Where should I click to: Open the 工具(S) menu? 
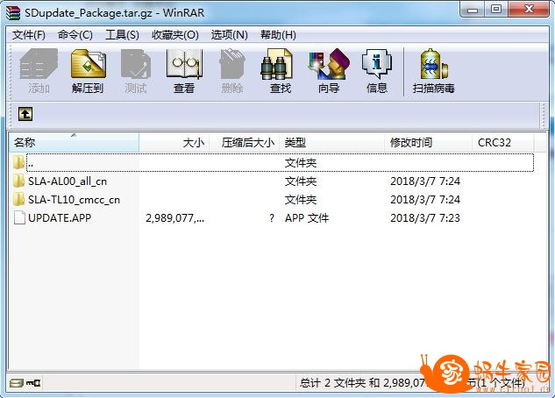click(x=122, y=35)
